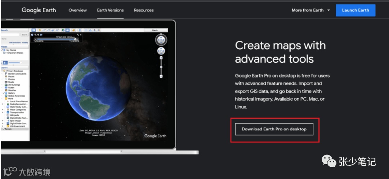The image size is (389, 179).
Task: Toggle the 3D Buildings layer checkbox
Action: coord(3,85)
